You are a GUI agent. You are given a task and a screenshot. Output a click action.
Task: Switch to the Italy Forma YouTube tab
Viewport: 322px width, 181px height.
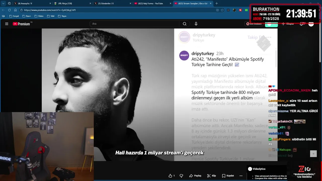[153, 4]
